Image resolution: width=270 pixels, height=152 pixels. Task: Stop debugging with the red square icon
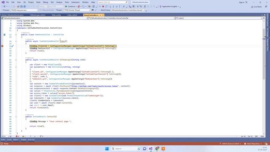pyautogui.click(x=103, y=7)
